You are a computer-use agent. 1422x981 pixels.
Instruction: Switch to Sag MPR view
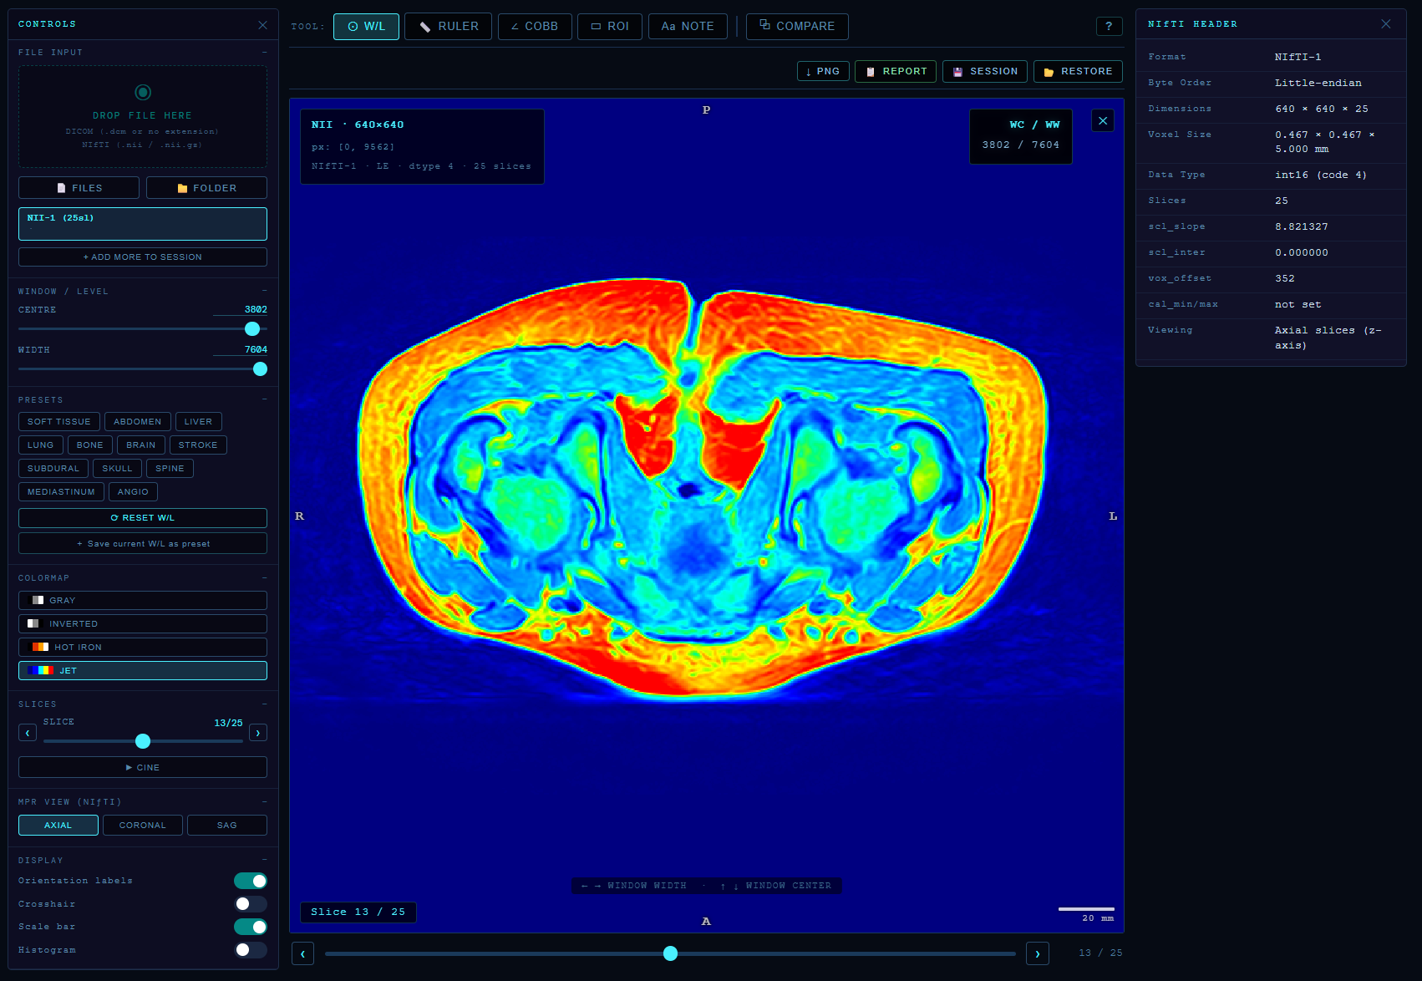(227, 826)
